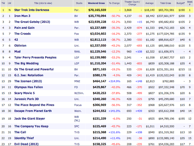
Task: Open Tyler Perry Presents Peeples link
Action: [x=35, y=57]
